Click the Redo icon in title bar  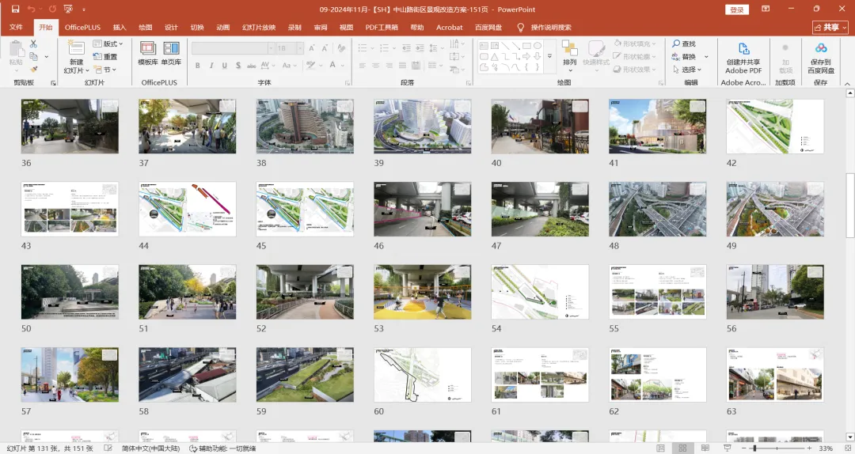pos(52,9)
